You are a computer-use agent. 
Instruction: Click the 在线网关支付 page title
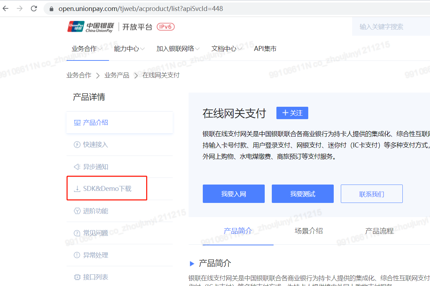coord(234,113)
